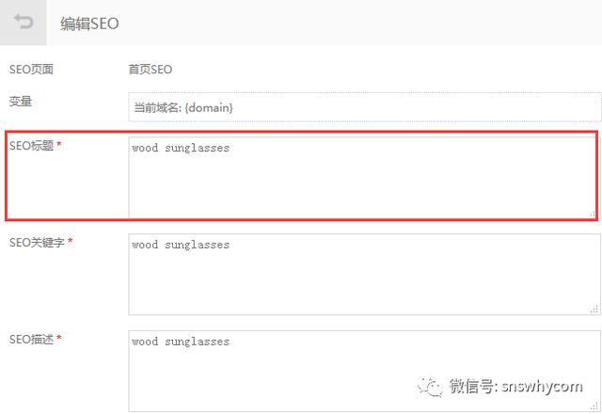Focus the SEO描述 text area
Screen dimensions: 602x414
click(364, 371)
